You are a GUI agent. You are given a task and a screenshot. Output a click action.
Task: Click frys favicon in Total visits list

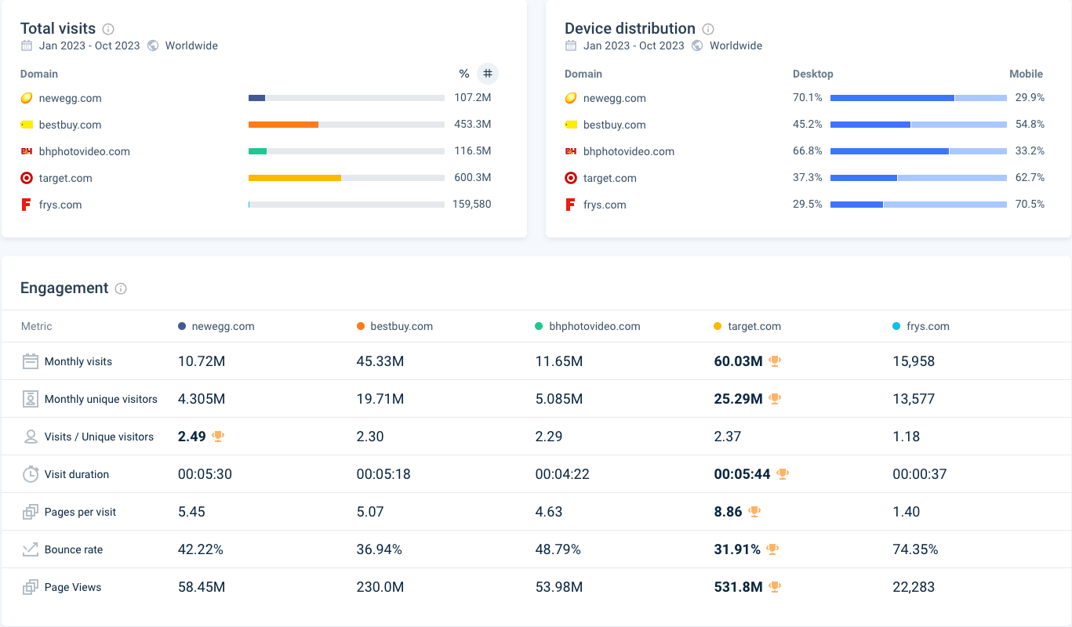pyautogui.click(x=26, y=205)
